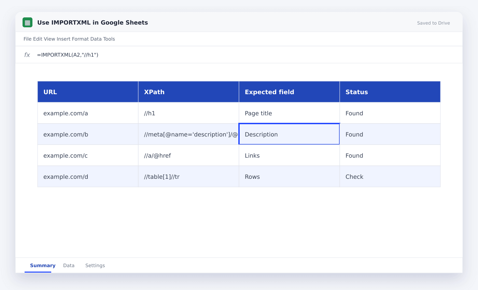This screenshot has width=478, height=290.
Task: Select the Found status for example.com/a
Action: [x=390, y=113]
